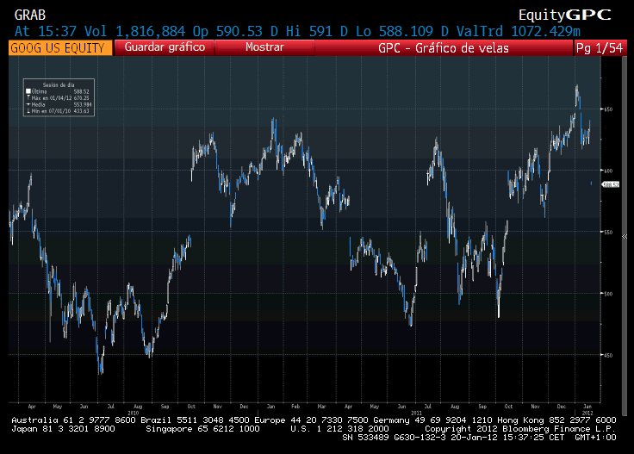The height and width of the screenshot is (454, 634).
Task: Click the Guardar gráfico button
Action: [x=165, y=47]
